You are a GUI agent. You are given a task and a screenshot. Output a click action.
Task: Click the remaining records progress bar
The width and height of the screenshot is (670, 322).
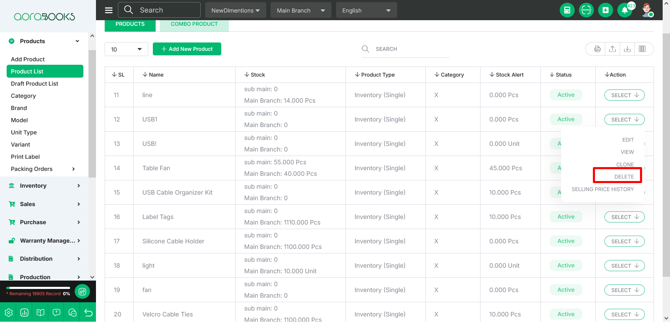click(x=38, y=288)
